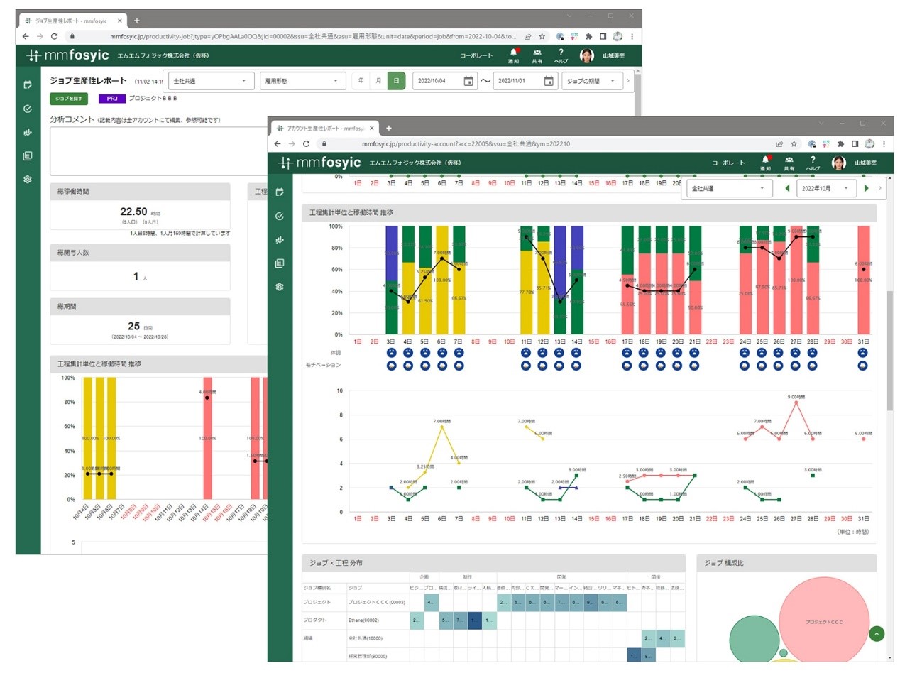922x678 pixels.
Task: Open the settings gear in the back window sidebar
Action: (28, 179)
